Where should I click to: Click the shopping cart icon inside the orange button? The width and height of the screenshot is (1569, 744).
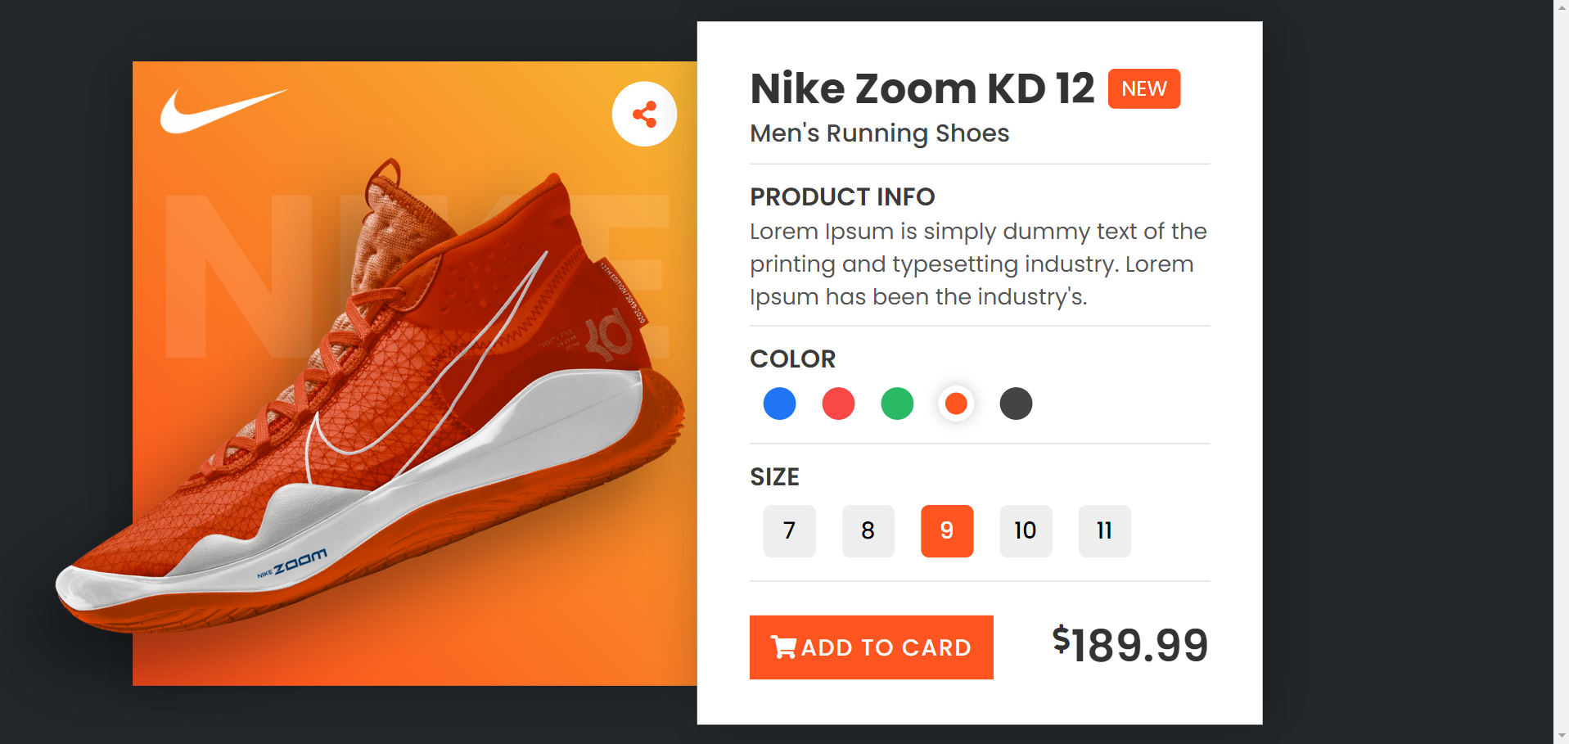(784, 646)
